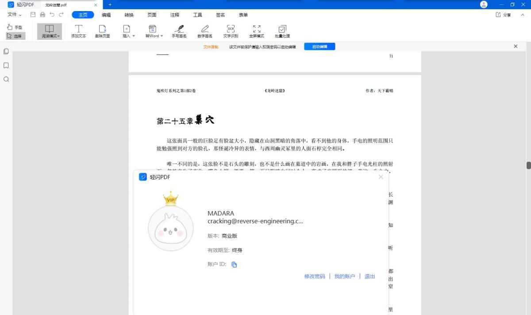This screenshot has width=531, height=315.
Task: Run OCR text recognition (文字识别)
Action: pos(231,31)
